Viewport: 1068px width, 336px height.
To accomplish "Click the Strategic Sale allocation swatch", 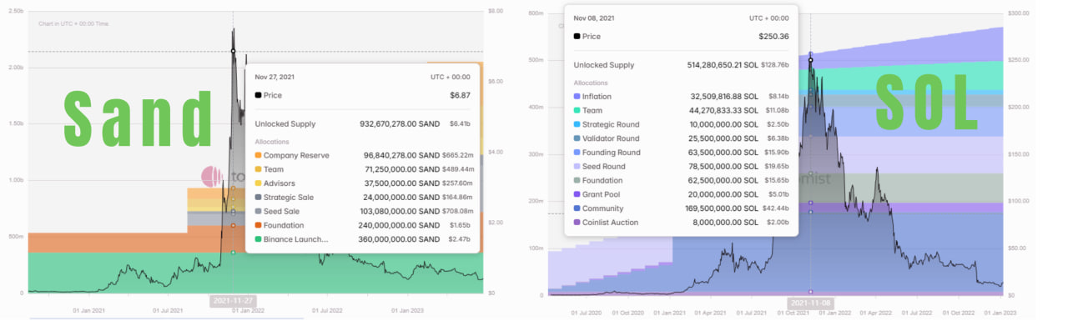I will (x=259, y=198).
